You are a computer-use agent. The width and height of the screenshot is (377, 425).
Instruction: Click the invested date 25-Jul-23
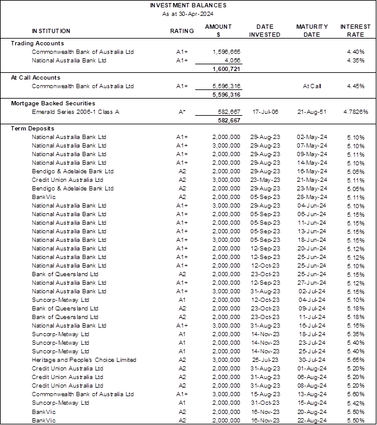point(265,360)
